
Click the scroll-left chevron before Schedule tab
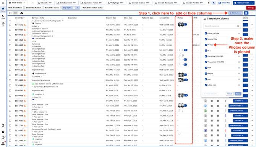(x=33, y=3)
